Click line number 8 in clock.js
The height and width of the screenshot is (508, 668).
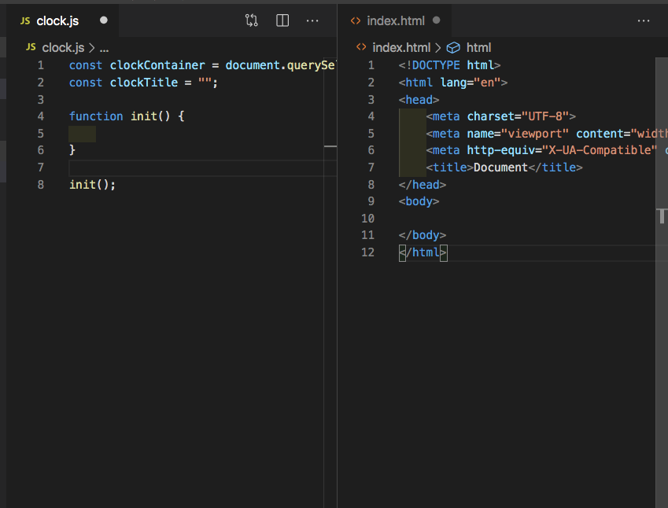(40, 184)
